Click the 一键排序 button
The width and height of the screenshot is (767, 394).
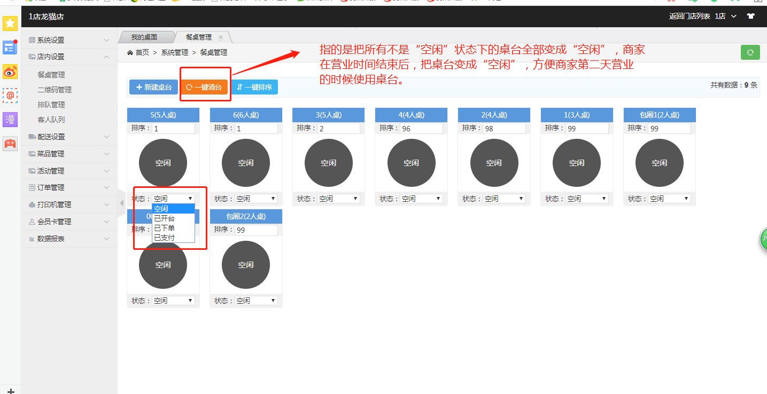(254, 87)
